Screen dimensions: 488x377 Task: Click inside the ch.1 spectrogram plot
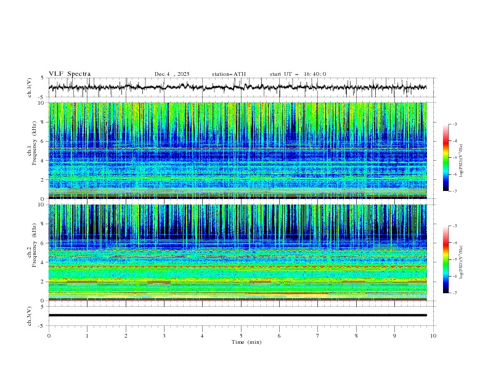point(238,150)
